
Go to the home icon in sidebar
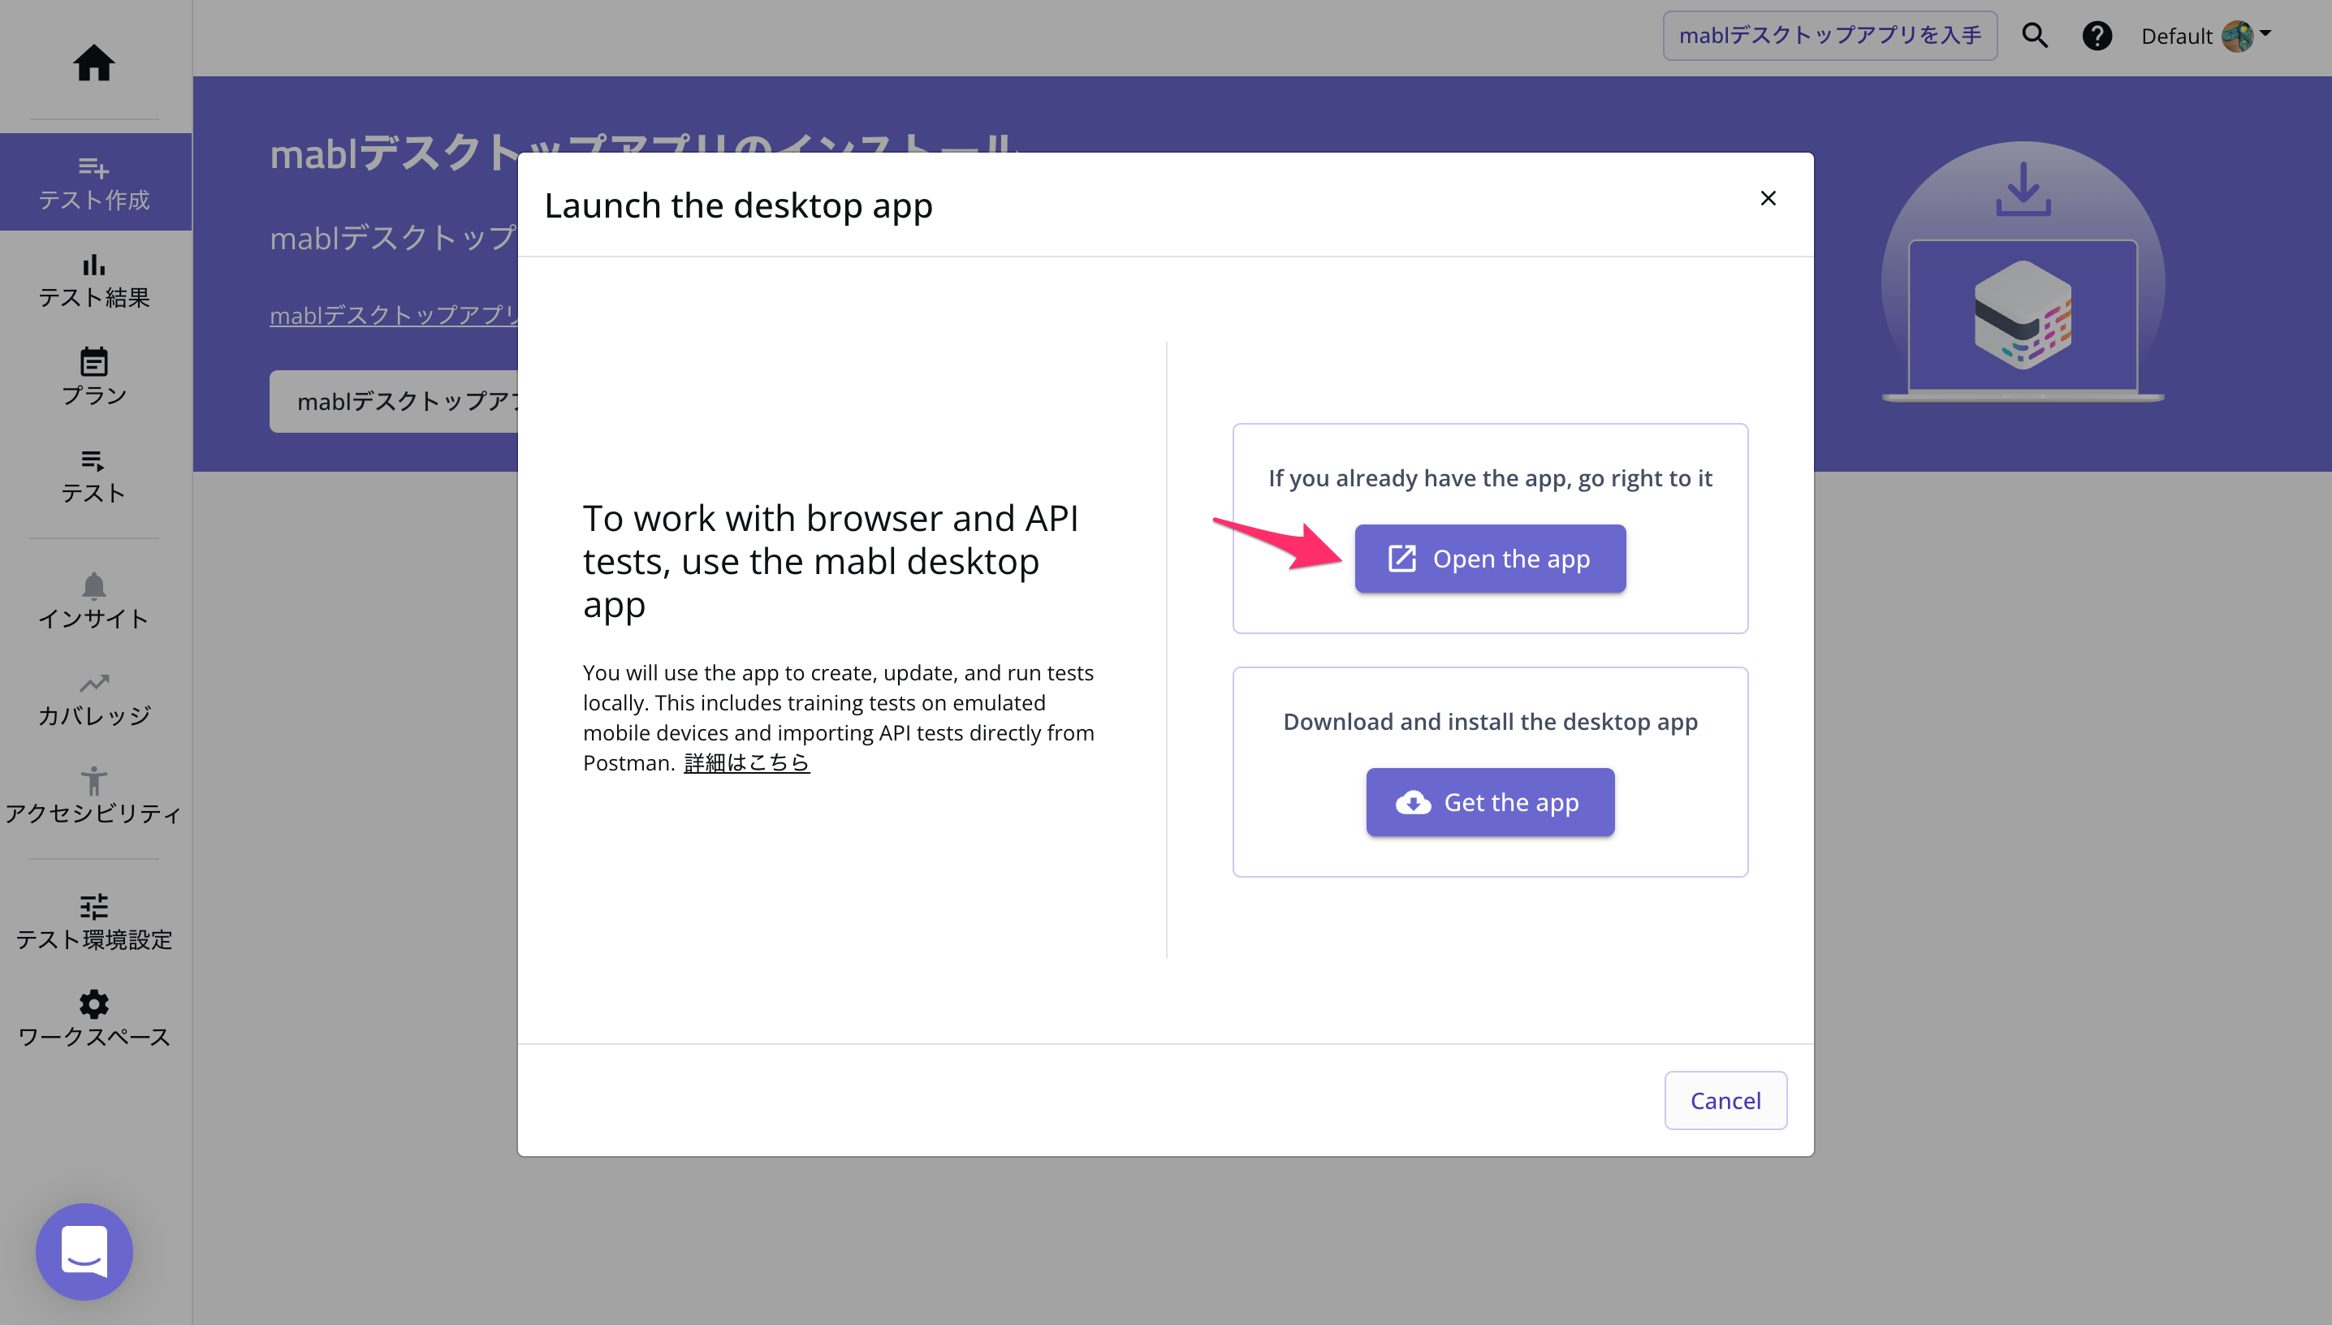click(x=93, y=63)
